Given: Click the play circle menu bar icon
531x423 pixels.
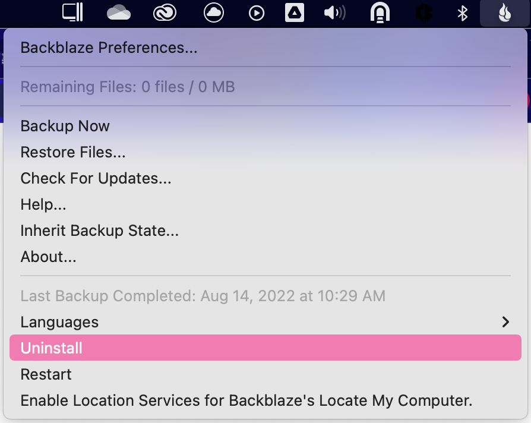Looking at the screenshot, I should click(x=257, y=14).
